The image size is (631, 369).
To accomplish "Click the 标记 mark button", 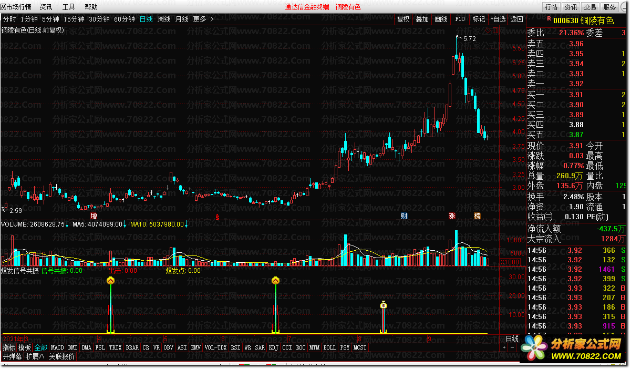I will pos(479,19).
